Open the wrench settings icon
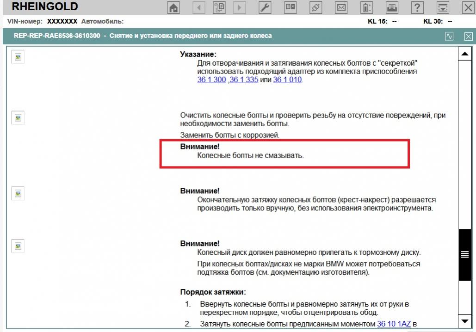 point(264,8)
